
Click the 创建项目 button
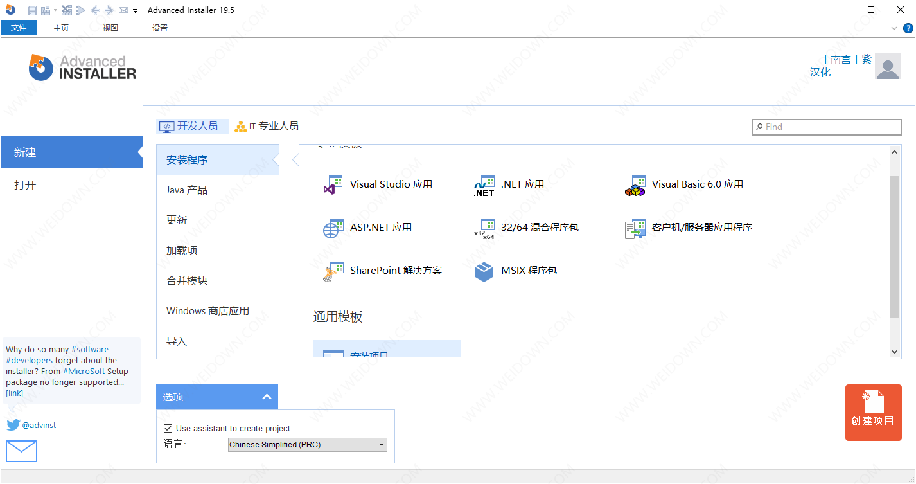click(873, 413)
